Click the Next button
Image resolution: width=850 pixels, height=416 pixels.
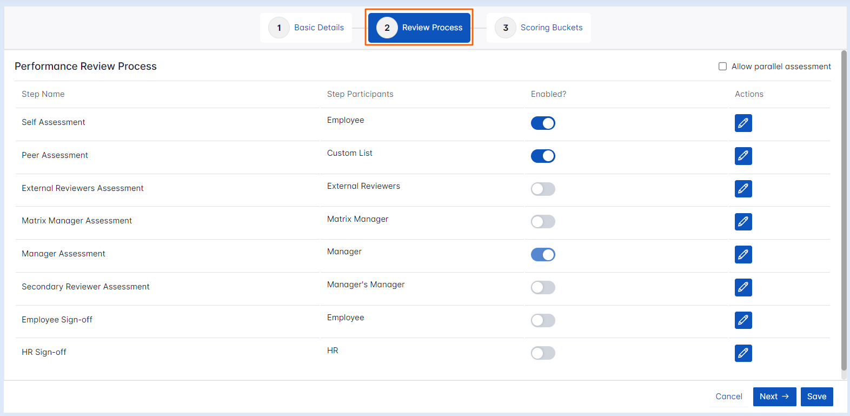pos(774,397)
